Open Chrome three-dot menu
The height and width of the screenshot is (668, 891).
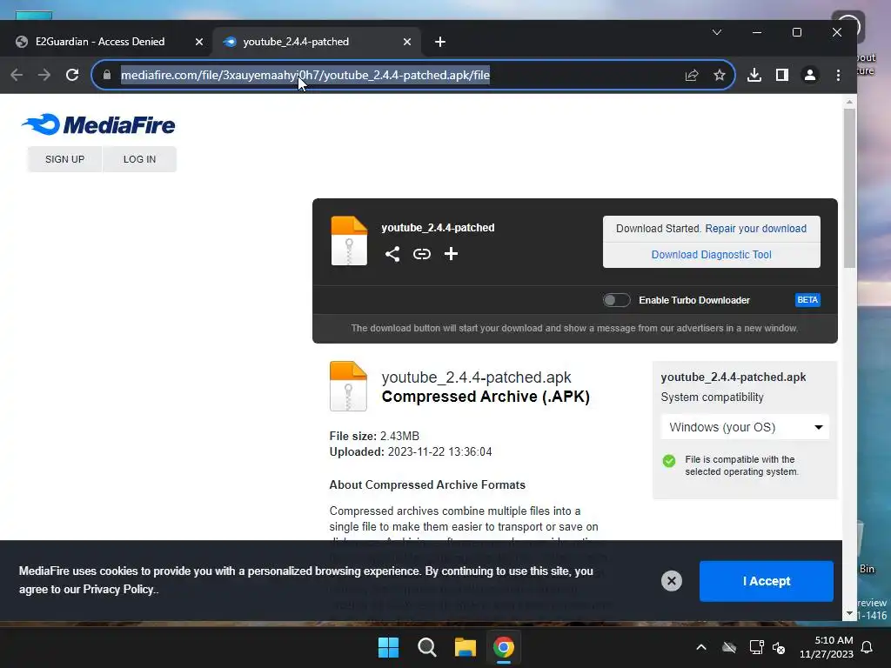tap(838, 75)
